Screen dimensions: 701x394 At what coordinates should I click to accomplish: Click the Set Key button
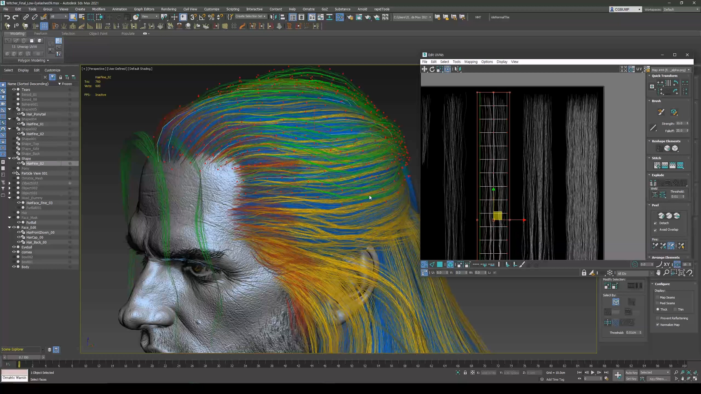[631, 379]
